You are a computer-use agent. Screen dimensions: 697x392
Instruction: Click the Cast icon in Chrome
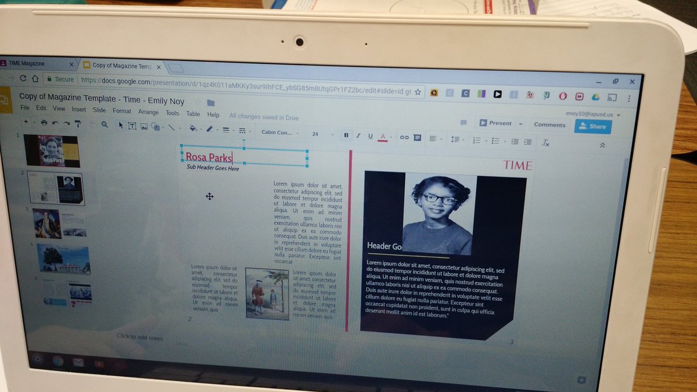click(x=612, y=97)
